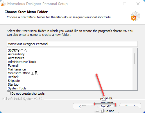Select the Accessibility folder entry

click(x=16, y=54)
